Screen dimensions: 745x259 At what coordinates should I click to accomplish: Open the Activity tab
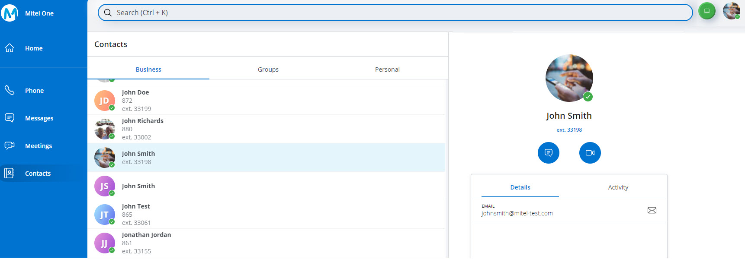click(618, 187)
